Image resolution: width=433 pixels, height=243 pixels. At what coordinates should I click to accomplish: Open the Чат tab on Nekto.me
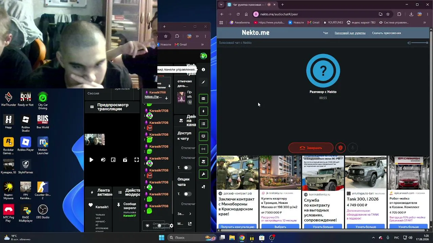point(326,33)
